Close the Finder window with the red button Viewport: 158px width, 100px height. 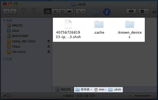coord(5,4)
